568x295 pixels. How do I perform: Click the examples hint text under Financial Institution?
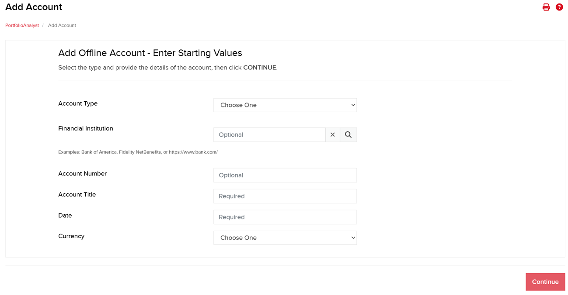(x=138, y=152)
